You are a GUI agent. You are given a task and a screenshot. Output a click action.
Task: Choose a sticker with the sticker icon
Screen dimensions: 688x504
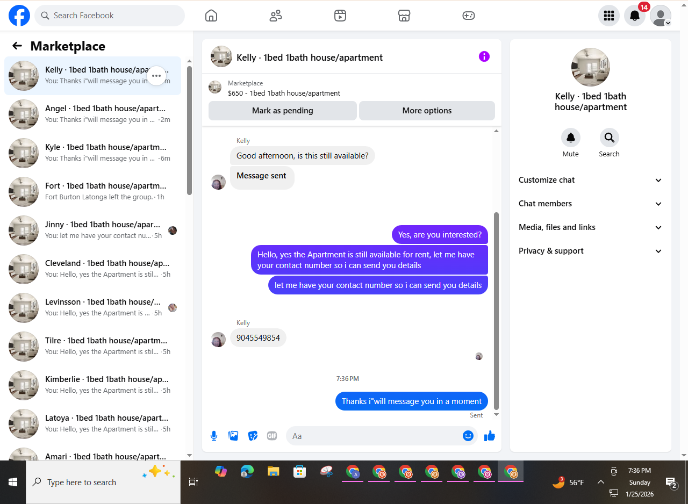253,436
